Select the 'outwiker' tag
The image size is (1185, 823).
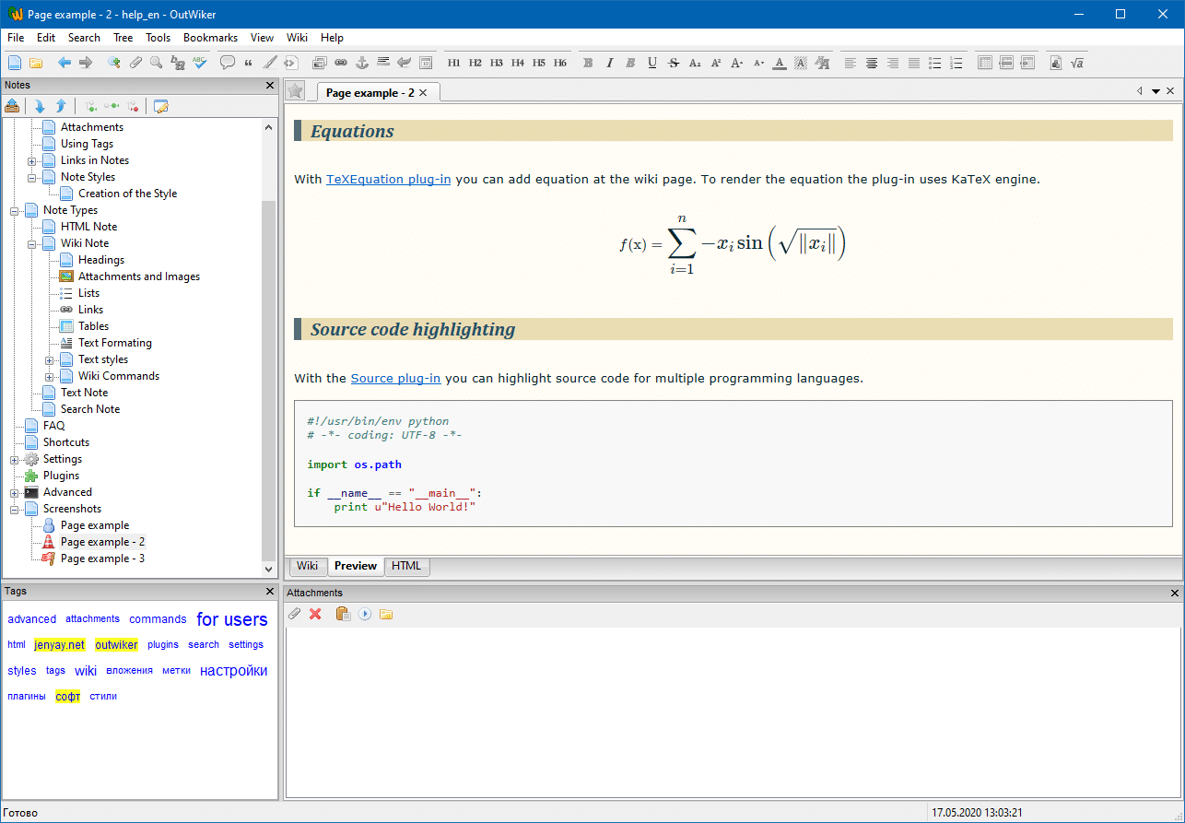(x=116, y=645)
